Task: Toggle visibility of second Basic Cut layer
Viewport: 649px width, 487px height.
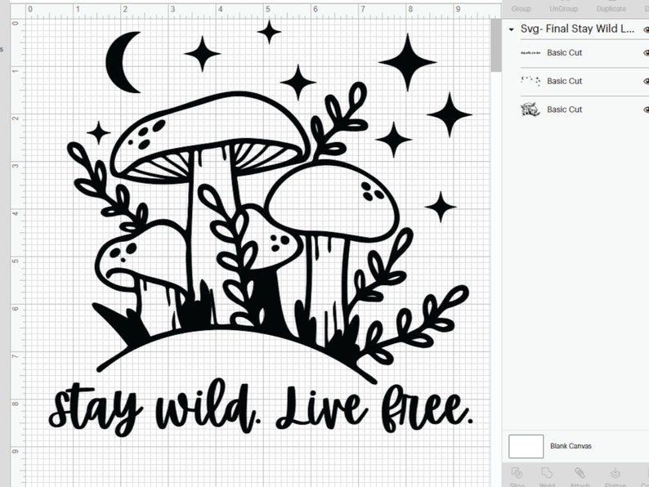Action: click(645, 82)
